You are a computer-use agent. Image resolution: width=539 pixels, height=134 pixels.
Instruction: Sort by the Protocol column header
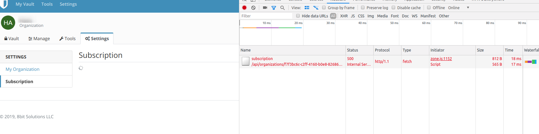pos(387,50)
